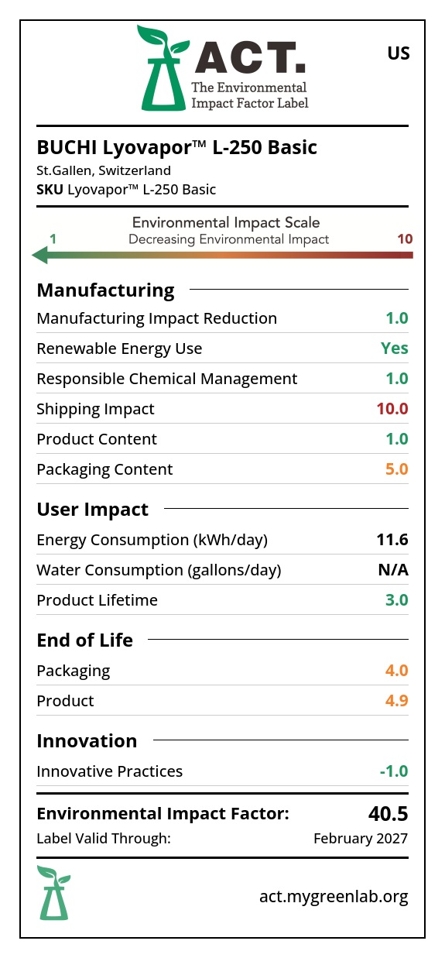Viewport: 445px width, 958px height.
Task: Click the green flask ACT logo at top
Action: pos(163,67)
